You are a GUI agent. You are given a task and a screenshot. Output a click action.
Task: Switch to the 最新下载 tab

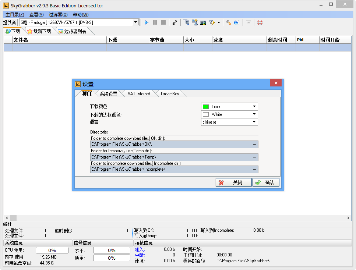[39, 31]
